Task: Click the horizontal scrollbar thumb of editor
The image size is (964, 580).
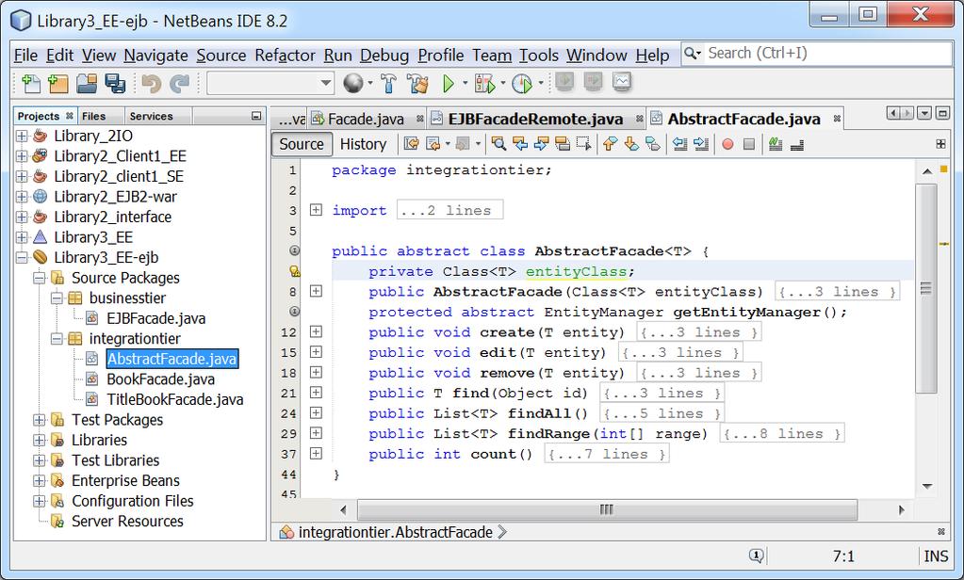Action: coord(607,509)
